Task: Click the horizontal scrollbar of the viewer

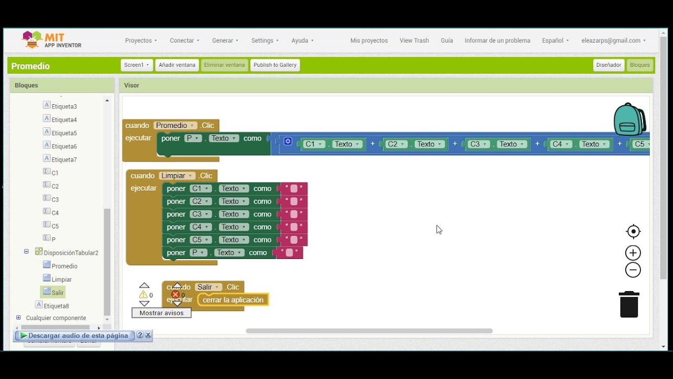Action: pos(369,331)
